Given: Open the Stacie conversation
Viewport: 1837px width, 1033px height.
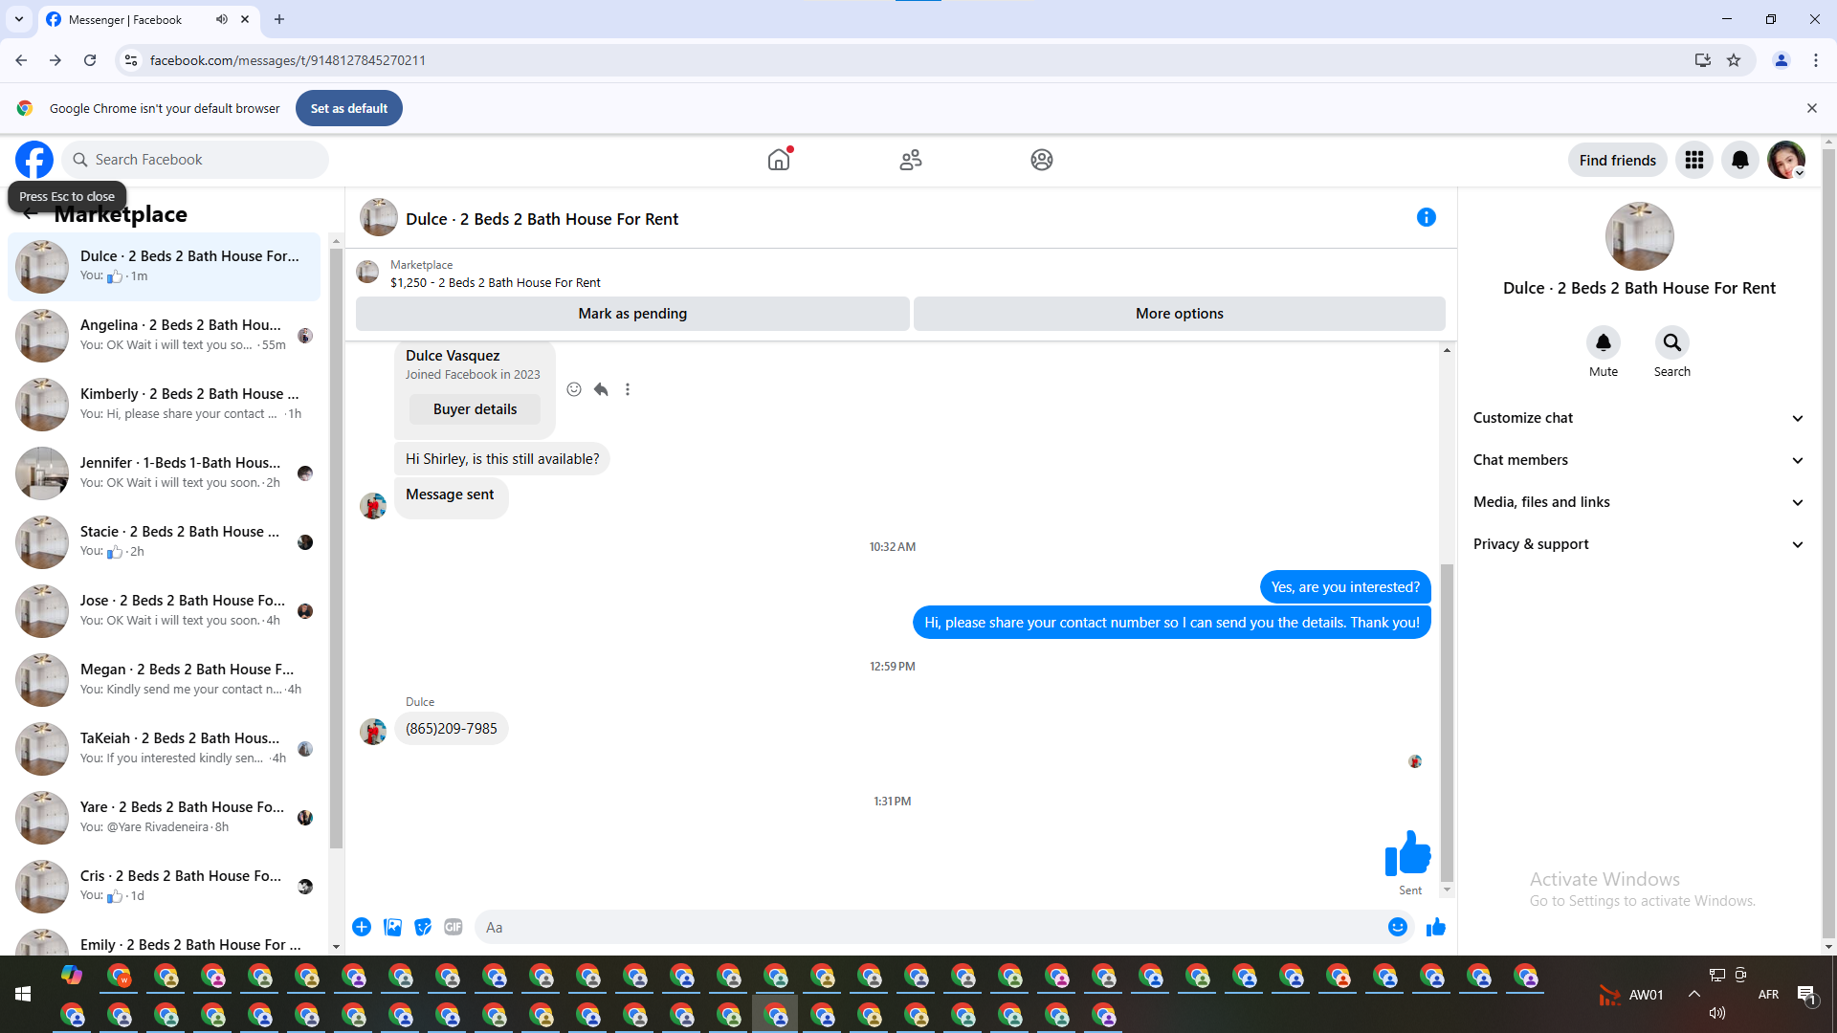Looking at the screenshot, I should click(x=165, y=542).
